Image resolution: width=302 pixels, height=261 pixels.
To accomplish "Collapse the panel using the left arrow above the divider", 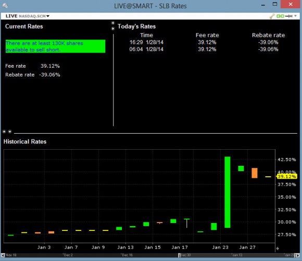I will [x=113, y=23].
